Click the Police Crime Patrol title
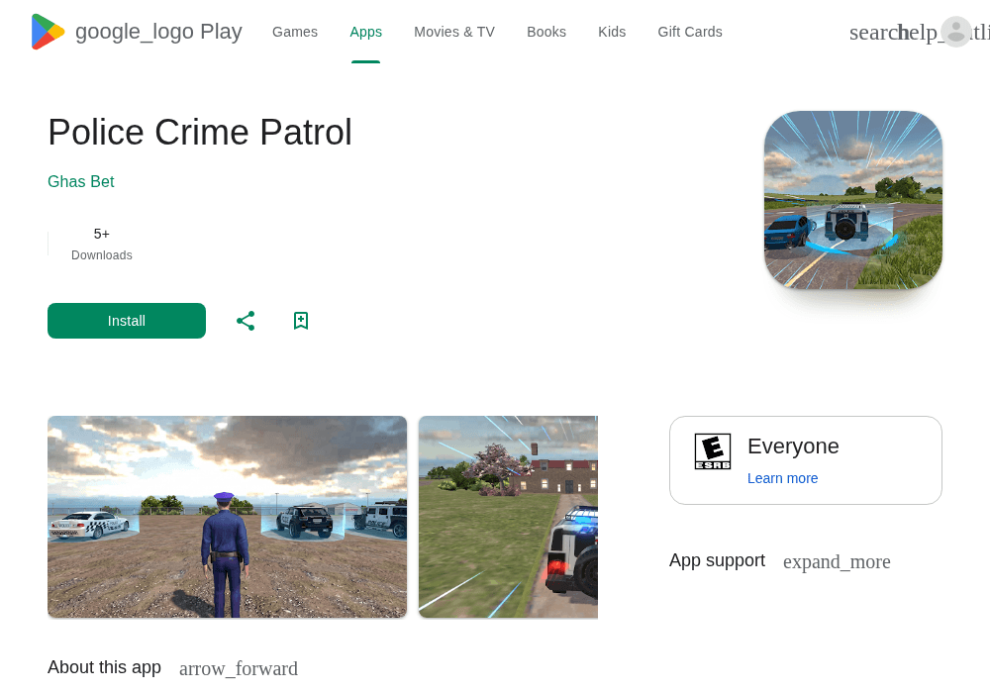The image size is (990, 693). point(200,132)
